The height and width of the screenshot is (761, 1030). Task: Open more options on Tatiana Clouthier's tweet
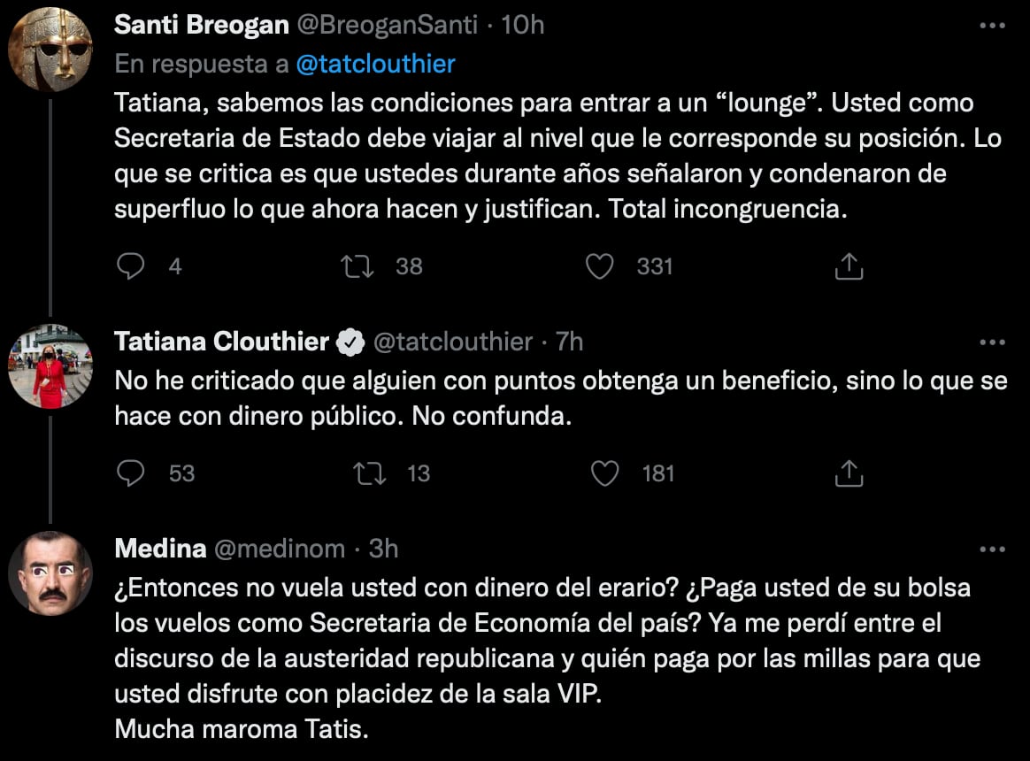pos(992,342)
